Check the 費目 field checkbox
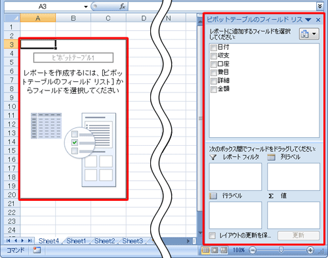The height and width of the screenshot is (258, 328). 214,72
